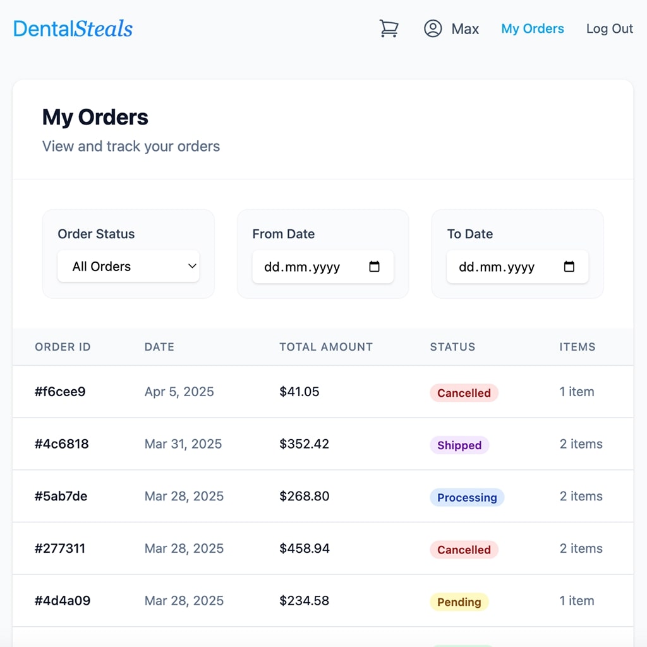This screenshot has width=647, height=647.
Task: Expand the Order Status dropdown
Action: pos(128,266)
